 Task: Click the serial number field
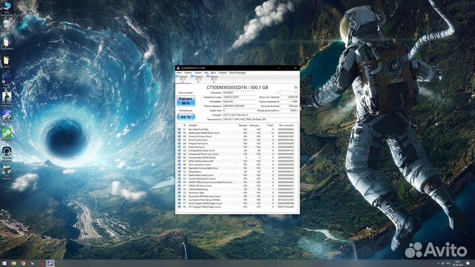click(x=239, y=97)
